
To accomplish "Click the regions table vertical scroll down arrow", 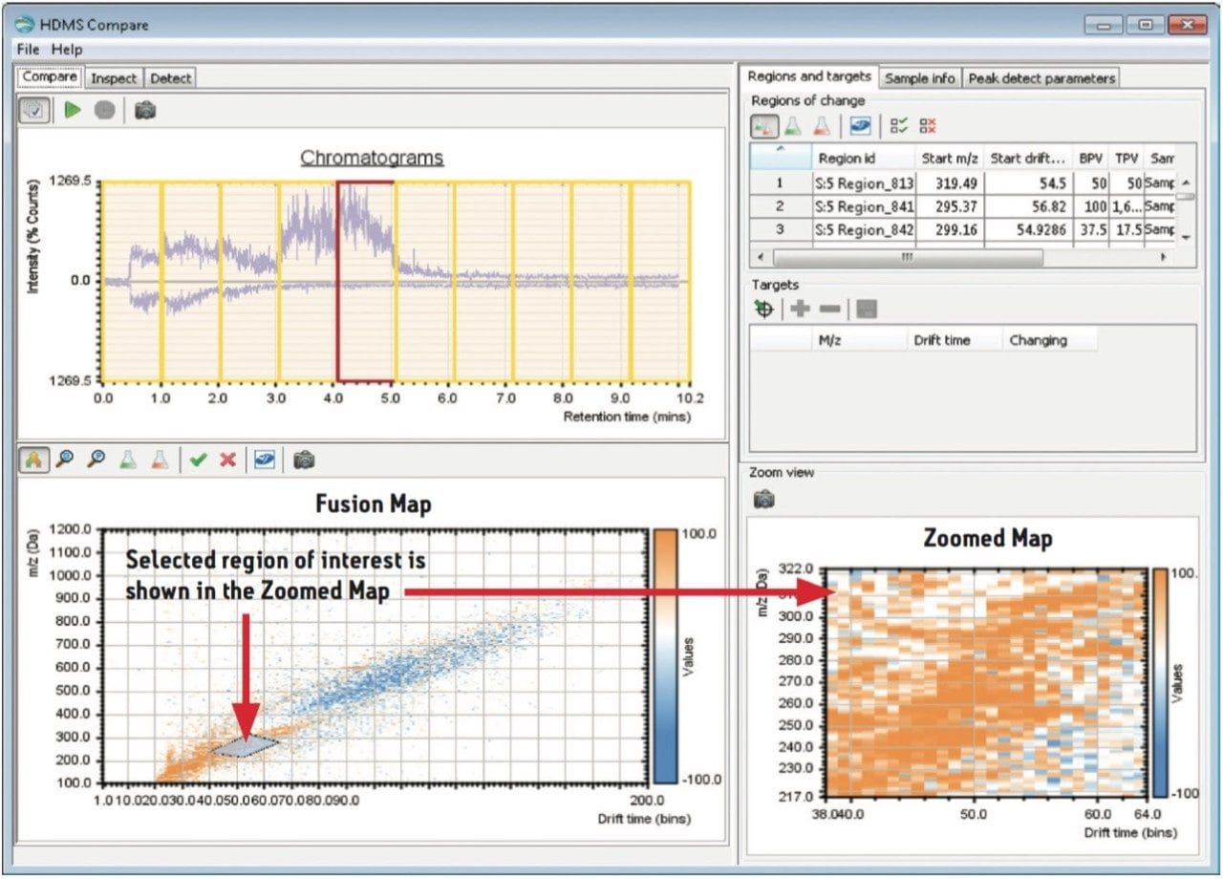I will point(1186,236).
